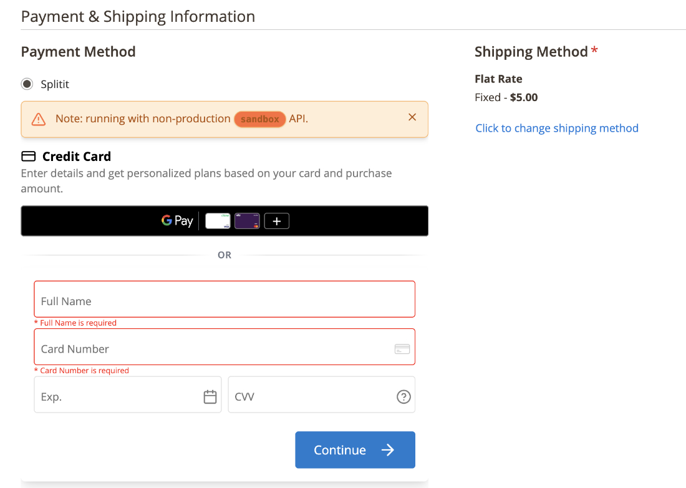The width and height of the screenshot is (686, 488).
Task: Click the arrow icon on Continue
Action: (388, 450)
